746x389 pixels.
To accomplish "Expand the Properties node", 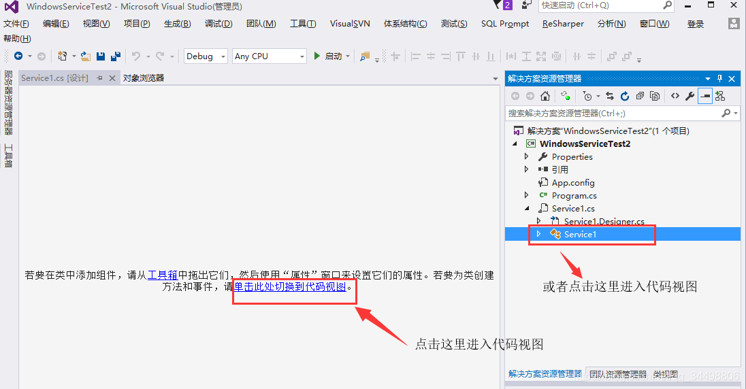I will (526, 156).
